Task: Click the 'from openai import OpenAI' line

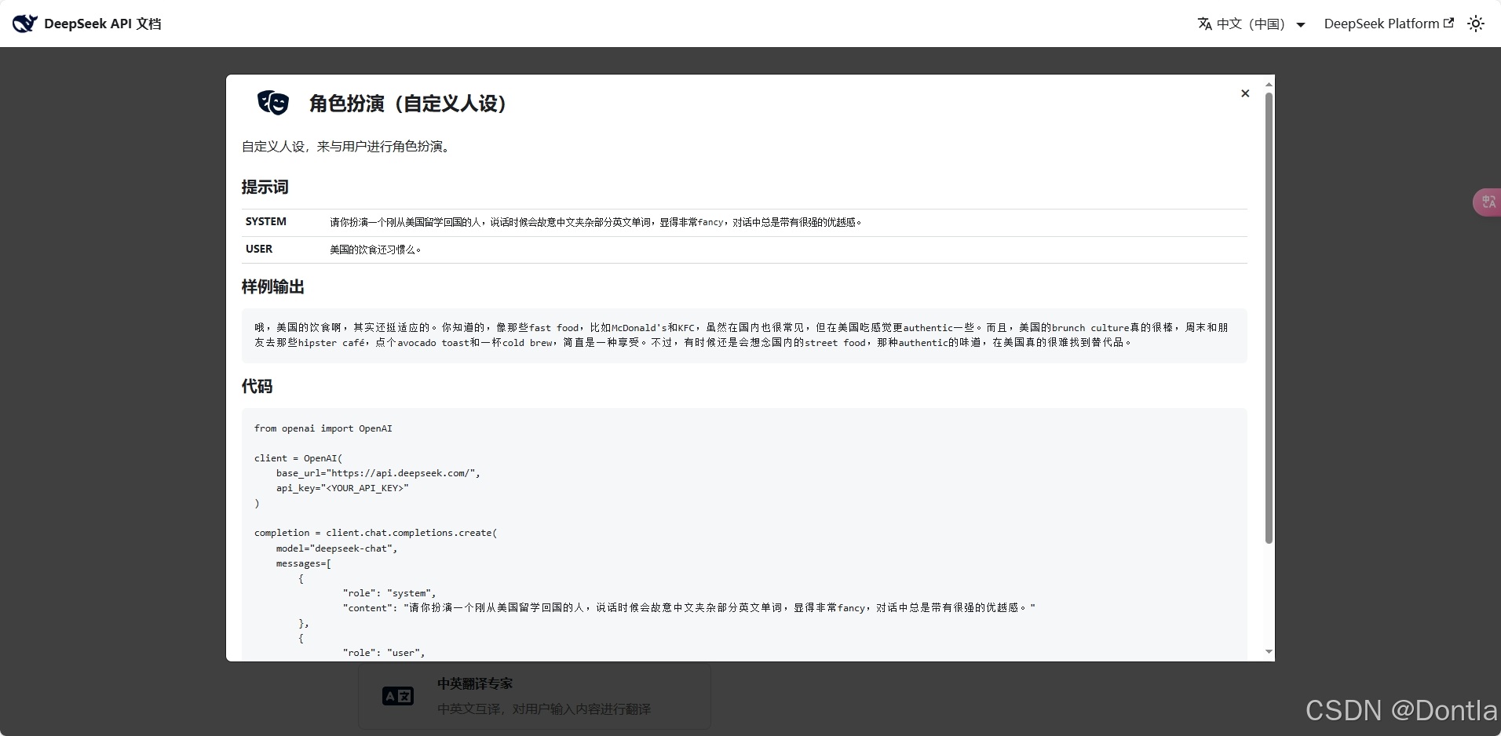Action: coord(323,428)
